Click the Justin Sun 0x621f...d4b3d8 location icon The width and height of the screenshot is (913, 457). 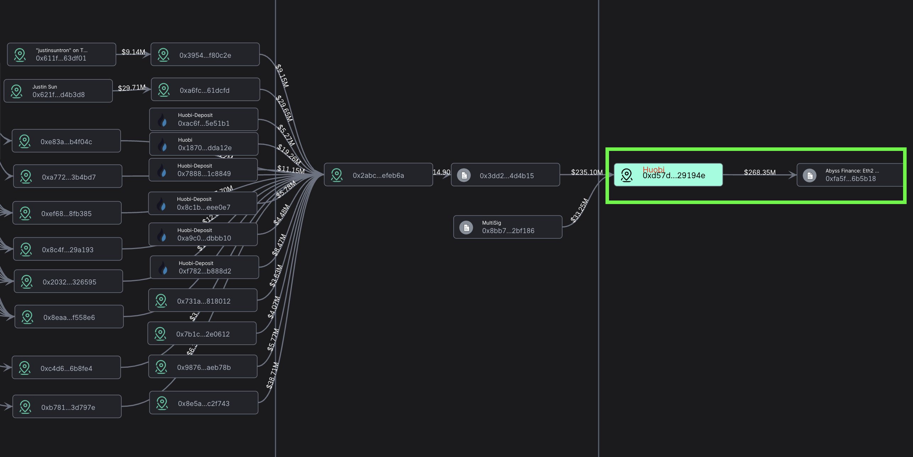[x=16, y=91]
